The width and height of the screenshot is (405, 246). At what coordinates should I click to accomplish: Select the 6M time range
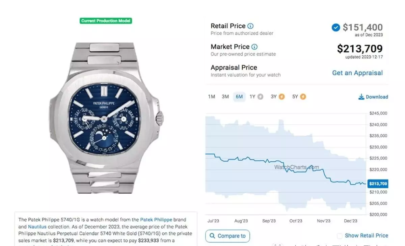tap(239, 97)
